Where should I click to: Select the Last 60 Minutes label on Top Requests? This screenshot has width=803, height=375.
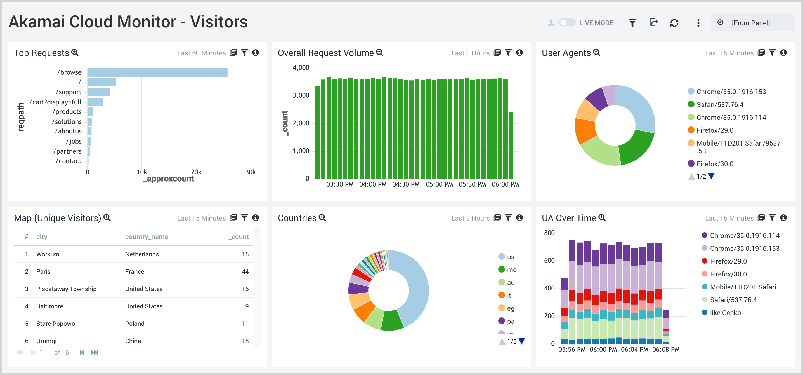point(201,53)
